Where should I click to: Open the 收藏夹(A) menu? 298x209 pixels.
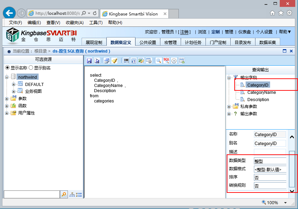tap(75, 23)
